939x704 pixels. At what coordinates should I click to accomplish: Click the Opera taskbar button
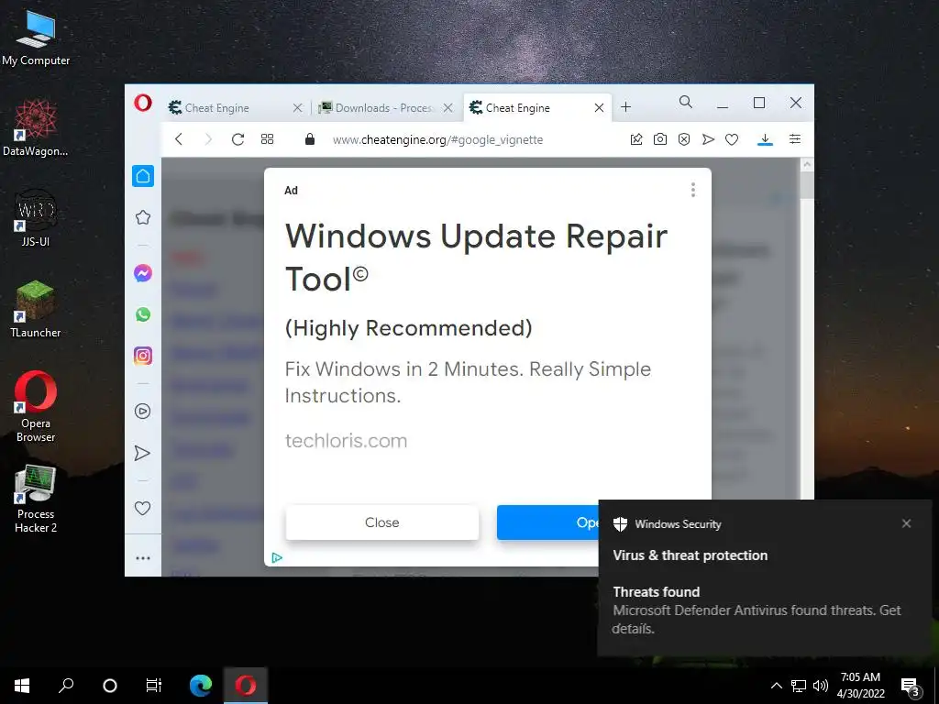(x=246, y=686)
